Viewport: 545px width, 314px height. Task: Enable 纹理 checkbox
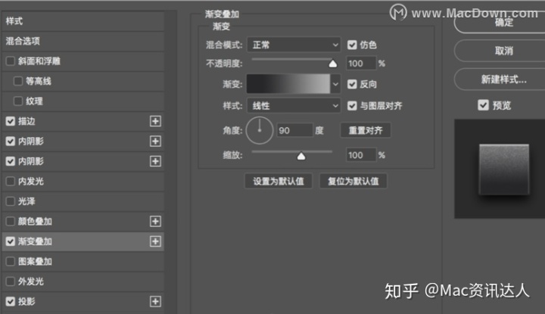[x=17, y=101]
